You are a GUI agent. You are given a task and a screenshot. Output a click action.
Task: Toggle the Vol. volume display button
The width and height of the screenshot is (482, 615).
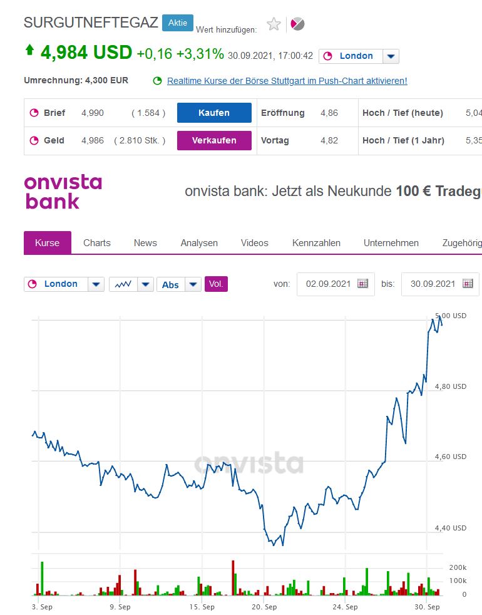(x=216, y=284)
